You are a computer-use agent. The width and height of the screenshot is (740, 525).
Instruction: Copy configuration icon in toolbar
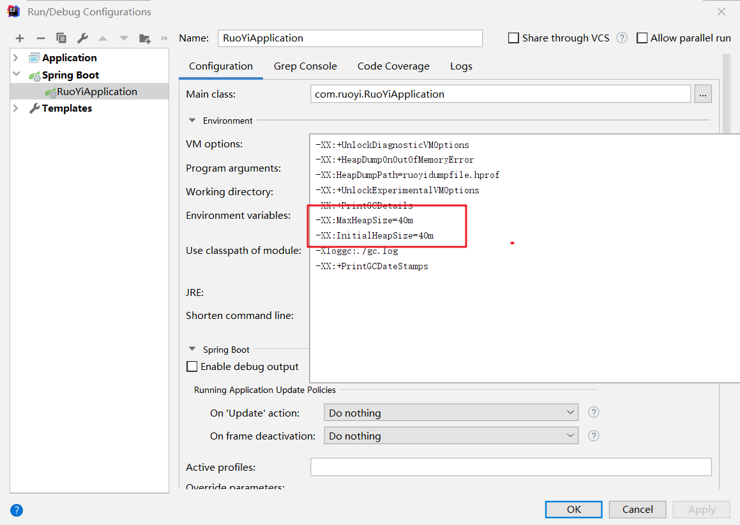61,38
